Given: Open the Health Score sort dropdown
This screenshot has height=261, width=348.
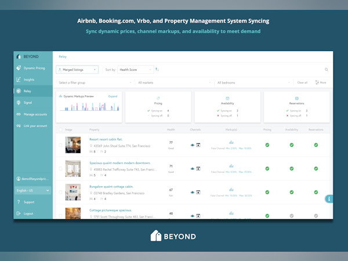Looking at the screenshot, I should point(135,70).
